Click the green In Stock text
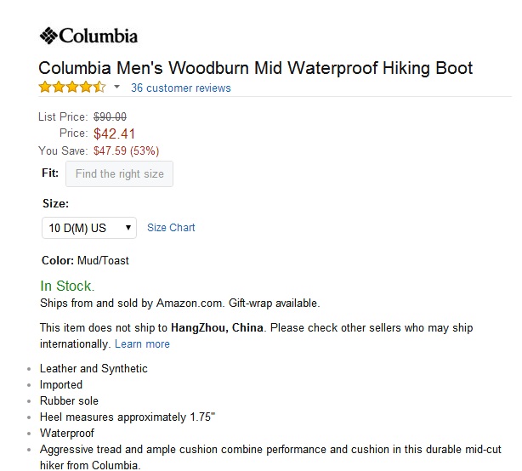The height and width of the screenshot is (471, 522). click(x=67, y=286)
